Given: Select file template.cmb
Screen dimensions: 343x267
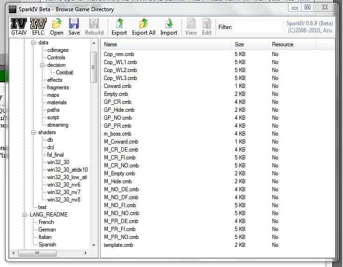Looking at the screenshot, I should point(119,245).
